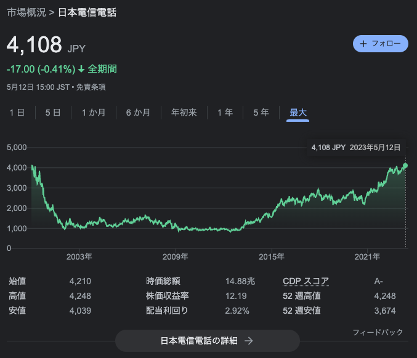Click the 52 週安値 value 3,674

[x=385, y=311]
